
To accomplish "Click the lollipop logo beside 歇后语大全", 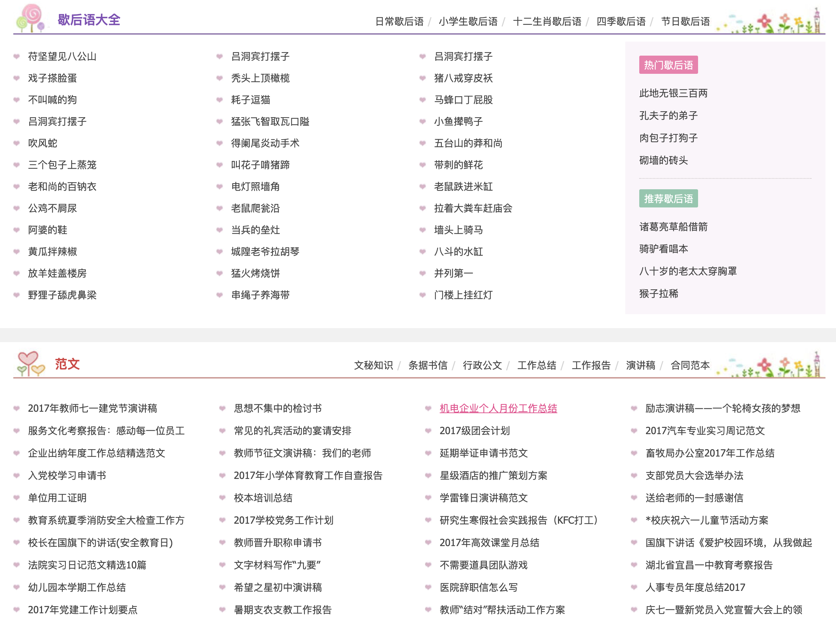I will click(x=31, y=18).
